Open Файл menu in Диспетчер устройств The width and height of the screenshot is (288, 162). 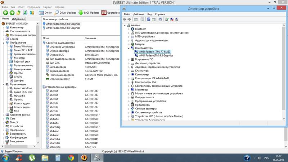[x=127, y=14]
